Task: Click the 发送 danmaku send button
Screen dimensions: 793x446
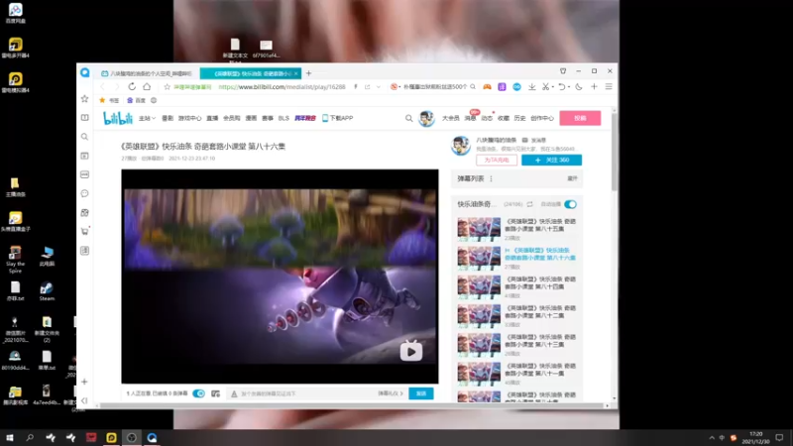Action: (x=420, y=393)
